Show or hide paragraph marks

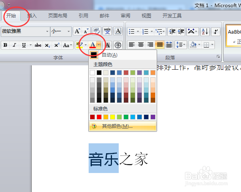point(216,32)
